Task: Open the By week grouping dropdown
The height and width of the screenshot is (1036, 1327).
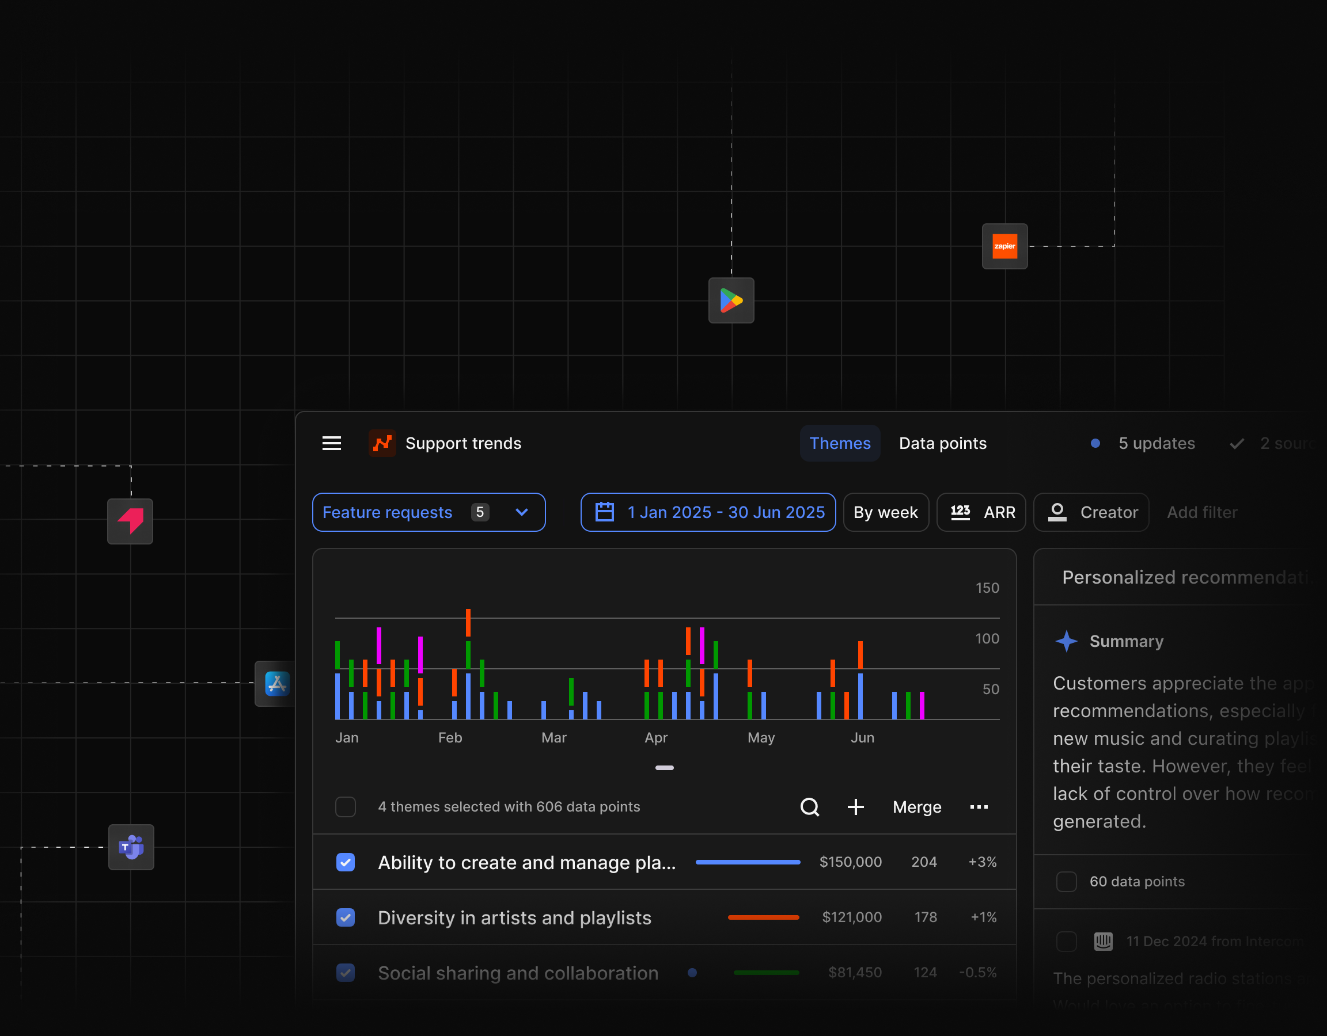Action: tap(885, 512)
